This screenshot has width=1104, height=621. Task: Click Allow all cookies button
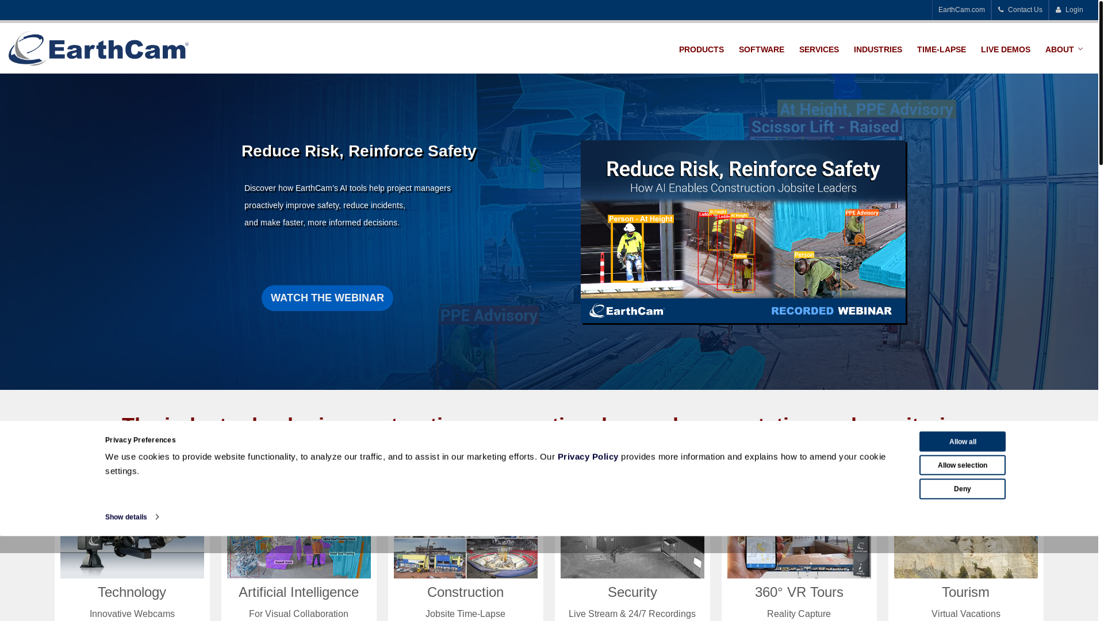(963, 442)
